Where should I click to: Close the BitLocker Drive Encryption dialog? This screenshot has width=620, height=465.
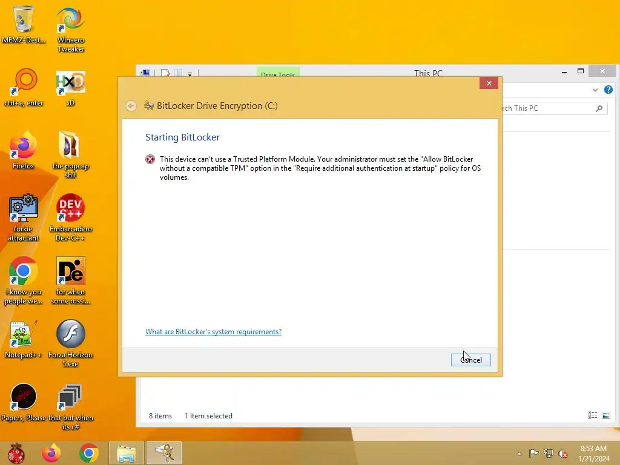pos(489,83)
